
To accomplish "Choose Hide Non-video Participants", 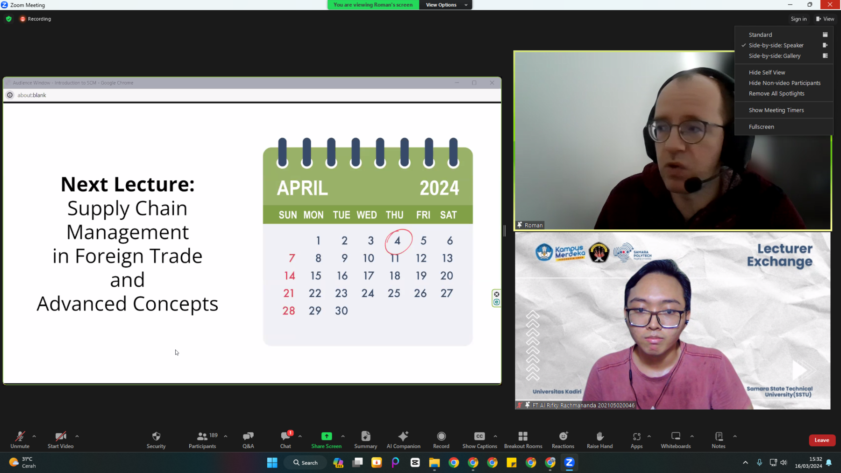I will click(x=784, y=83).
